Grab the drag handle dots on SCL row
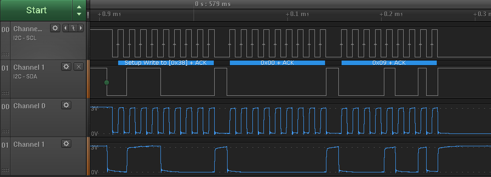This screenshot has height=177, width=491. click(5, 54)
